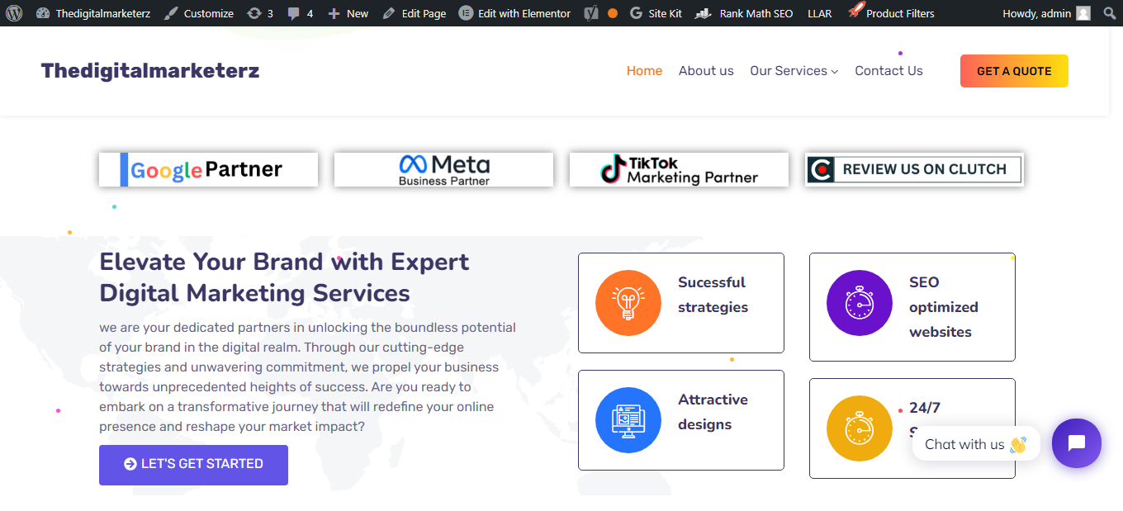Click the Yoast SEO icon
The height and width of the screenshot is (511, 1123).
tap(591, 13)
